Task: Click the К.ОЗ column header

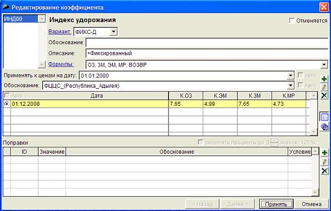Action: 186,96
